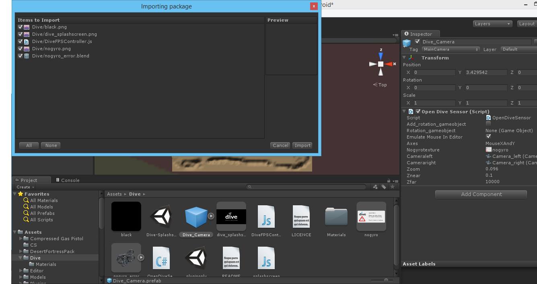
Task: Open the Layer dropdown showing Default
Action: click(519, 49)
